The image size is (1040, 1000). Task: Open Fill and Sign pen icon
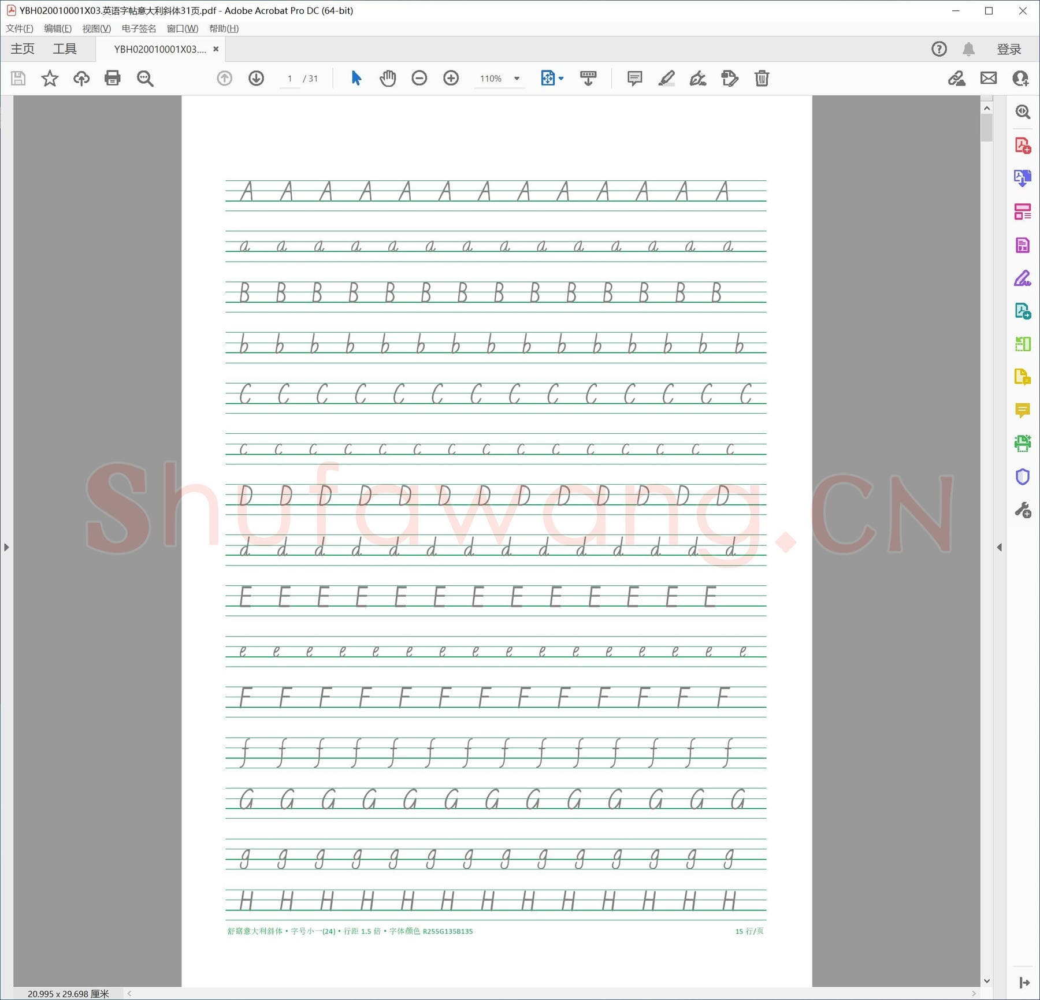tap(957, 78)
